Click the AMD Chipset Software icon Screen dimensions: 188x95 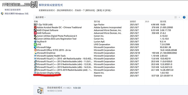pos(35,30)
